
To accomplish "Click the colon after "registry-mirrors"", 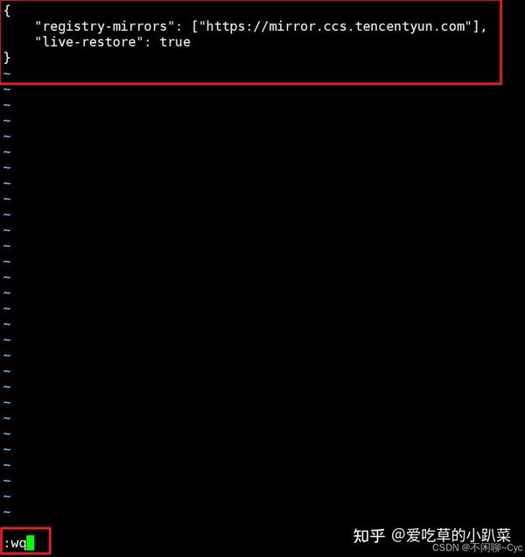I will (x=178, y=27).
